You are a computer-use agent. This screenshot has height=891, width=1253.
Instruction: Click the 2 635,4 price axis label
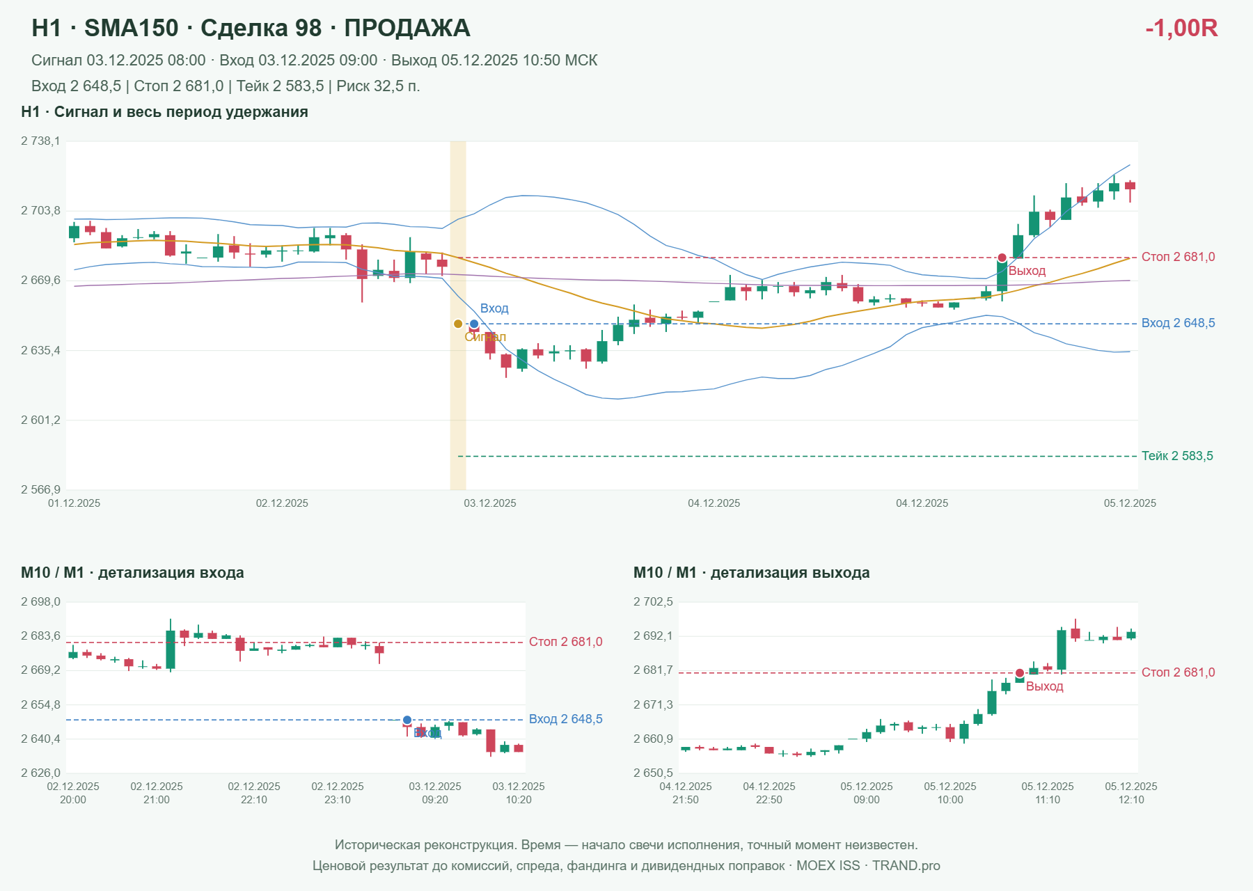(x=40, y=350)
